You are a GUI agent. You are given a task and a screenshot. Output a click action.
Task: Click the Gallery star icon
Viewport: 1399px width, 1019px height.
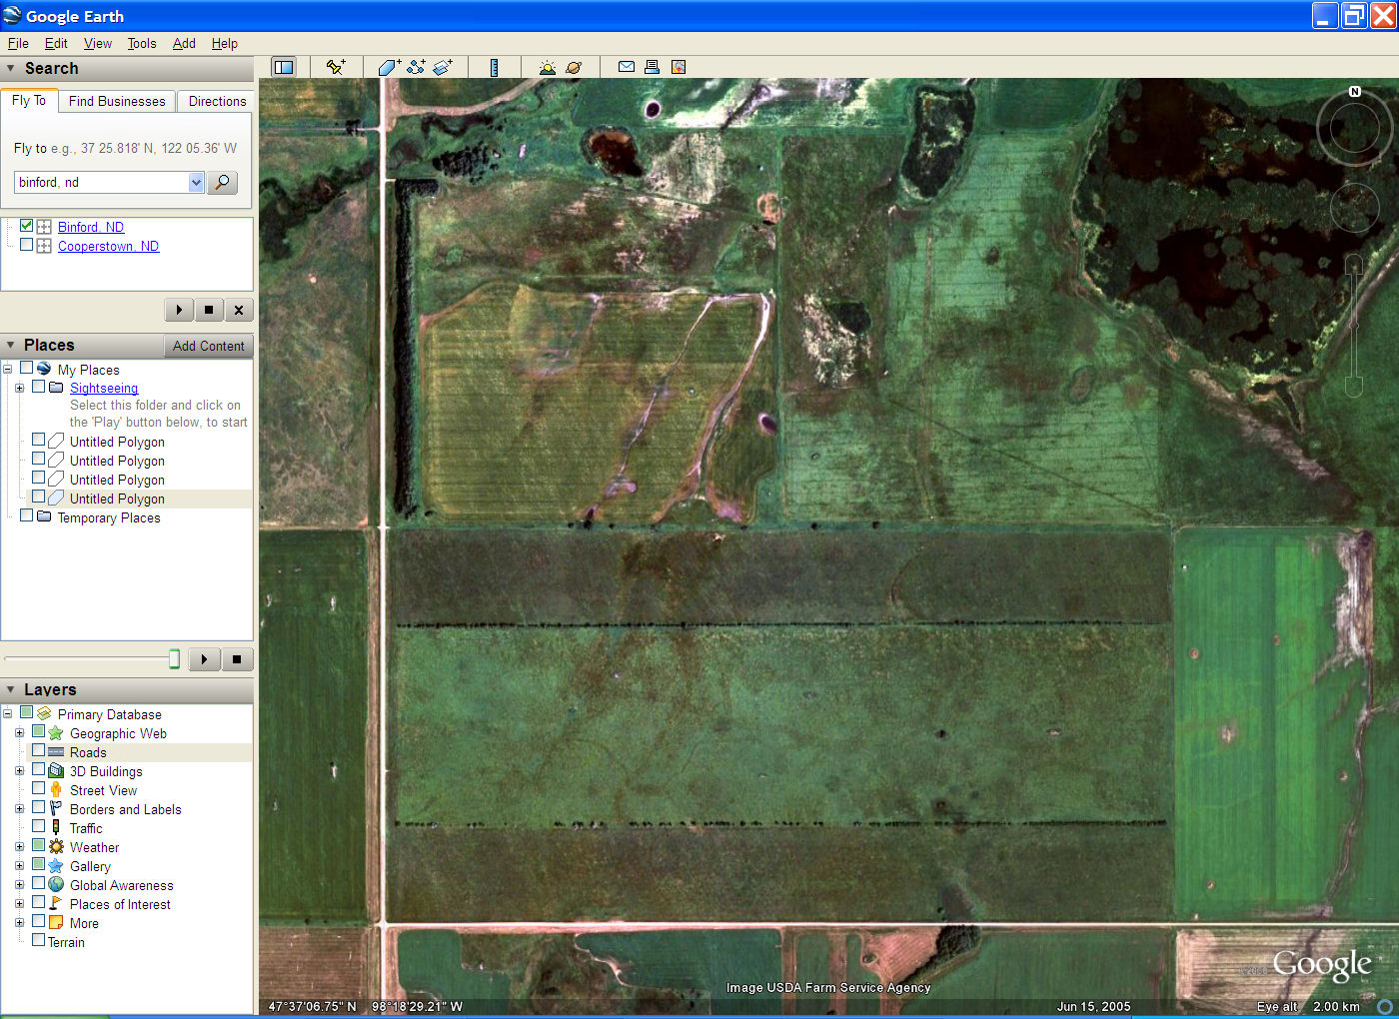[56, 866]
